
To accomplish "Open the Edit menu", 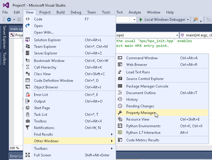I will coord(17,12).
